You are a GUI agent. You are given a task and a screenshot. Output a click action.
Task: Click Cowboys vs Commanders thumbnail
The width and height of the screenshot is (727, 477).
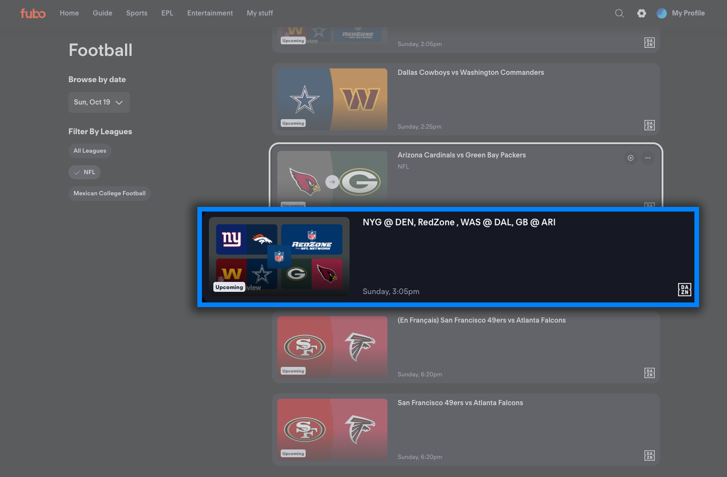[x=332, y=99]
